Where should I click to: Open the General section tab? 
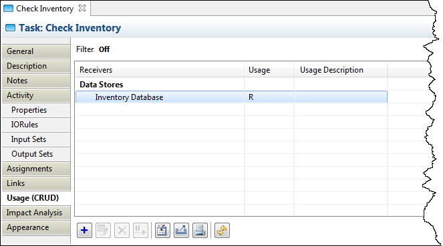(x=36, y=51)
